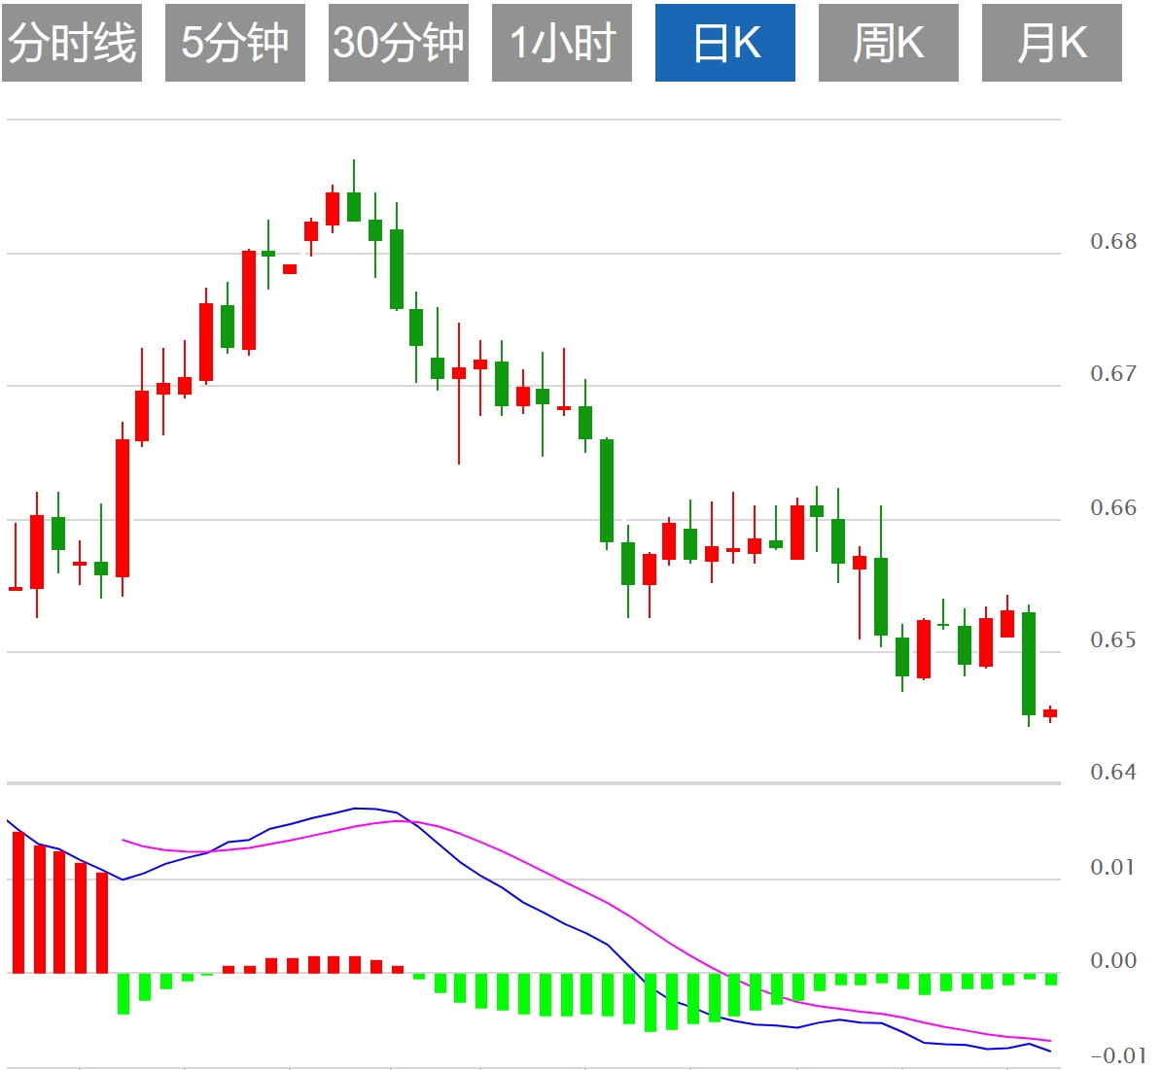Click the first candlestick on the left
Image resolution: width=1162 pixels, height=1070 pixels.
(16, 588)
